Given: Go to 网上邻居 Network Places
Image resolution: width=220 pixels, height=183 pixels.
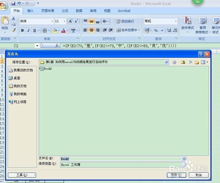Looking at the screenshot, I should click(18, 102).
